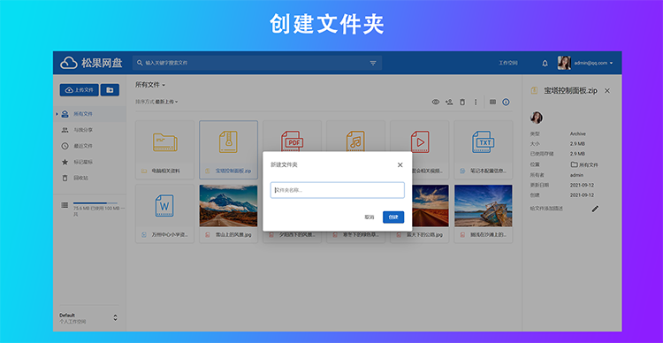This screenshot has width=663, height=343.
Task: Expand the 所有文件 breadcrumb dropdown
Action: click(x=150, y=85)
